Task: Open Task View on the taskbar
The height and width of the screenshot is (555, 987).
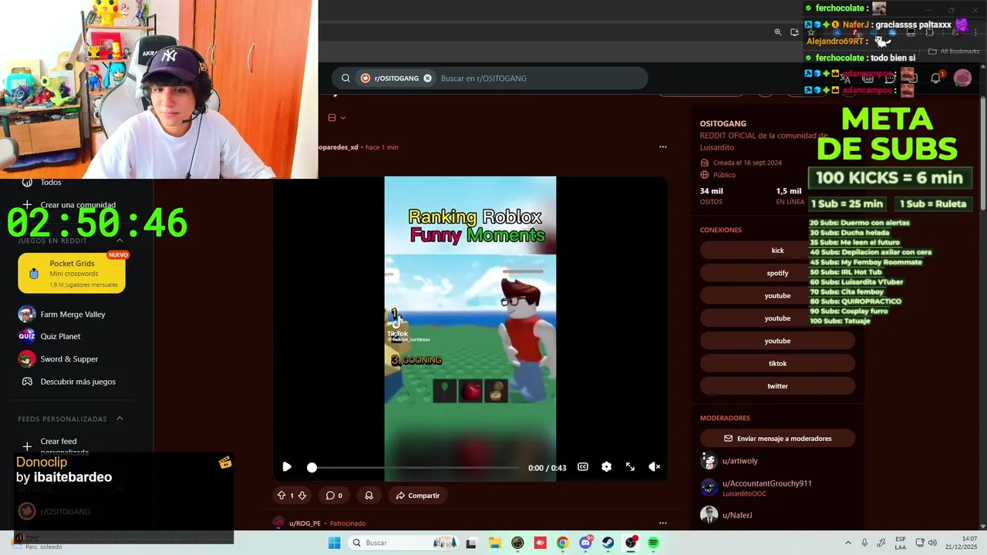Action: [471, 543]
